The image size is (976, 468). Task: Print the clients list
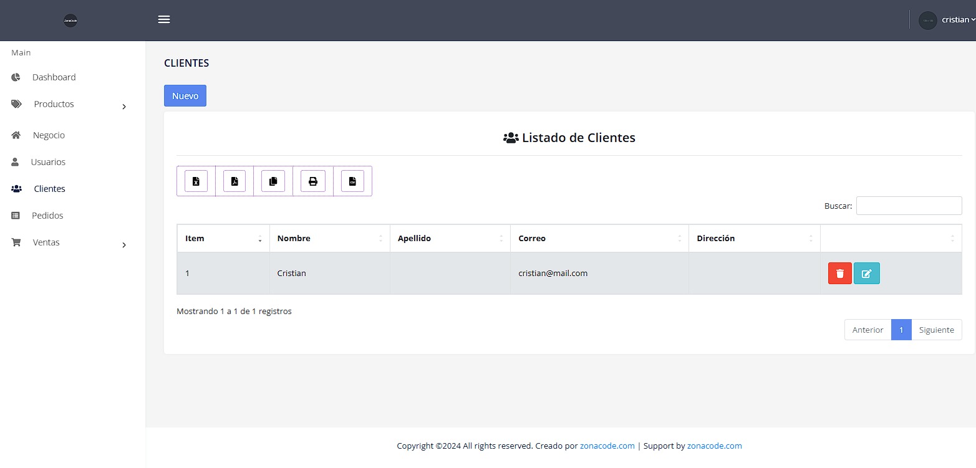(313, 181)
